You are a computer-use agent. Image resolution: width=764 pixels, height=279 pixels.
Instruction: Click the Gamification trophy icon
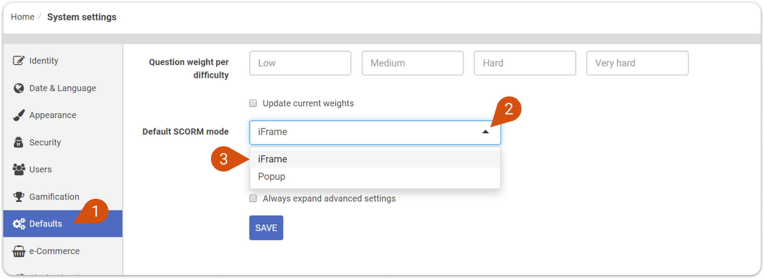[x=19, y=197]
